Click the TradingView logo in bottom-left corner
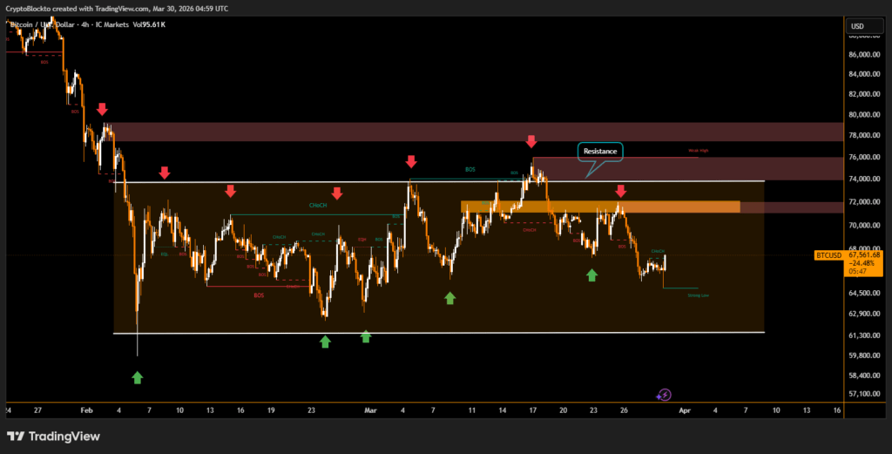 tap(53, 436)
